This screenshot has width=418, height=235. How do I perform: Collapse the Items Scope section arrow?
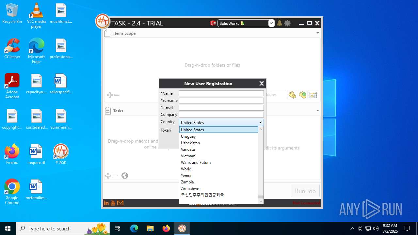point(318,33)
